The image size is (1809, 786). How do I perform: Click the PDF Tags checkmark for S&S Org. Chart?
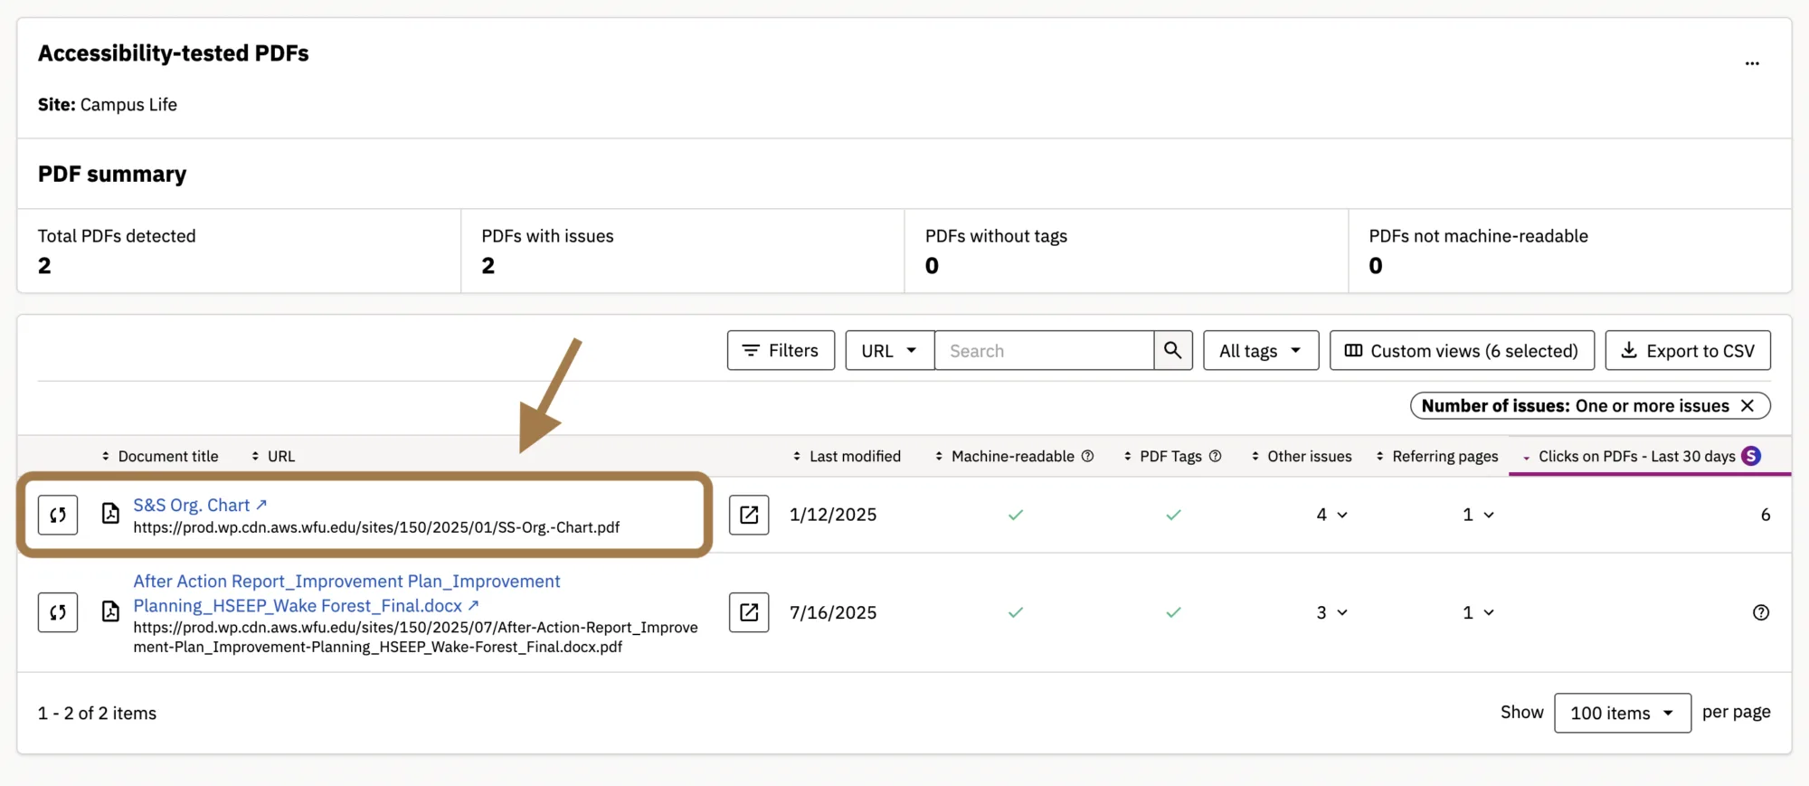tap(1173, 515)
